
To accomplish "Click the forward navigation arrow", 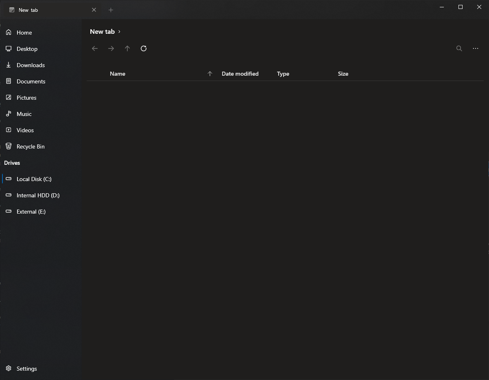I will (x=111, y=48).
